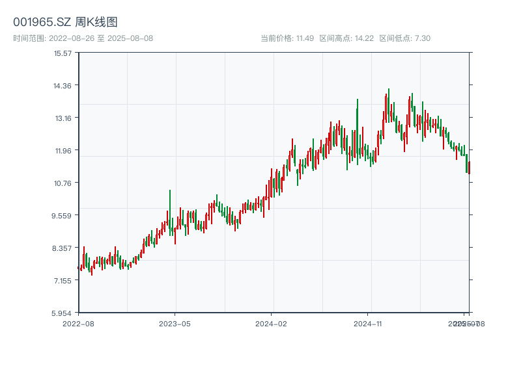Click the 11.96 y-axis price label
Screen dimensions: 521x390
point(63,151)
